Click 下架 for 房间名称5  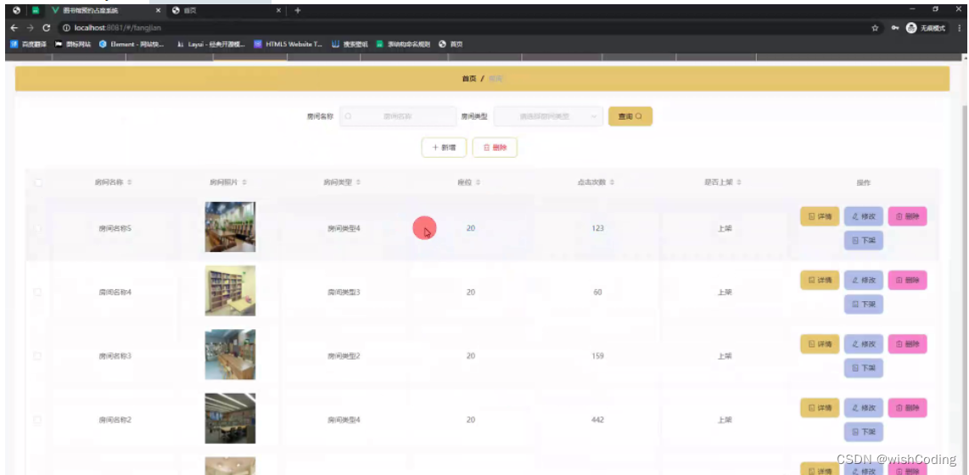pos(863,240)
